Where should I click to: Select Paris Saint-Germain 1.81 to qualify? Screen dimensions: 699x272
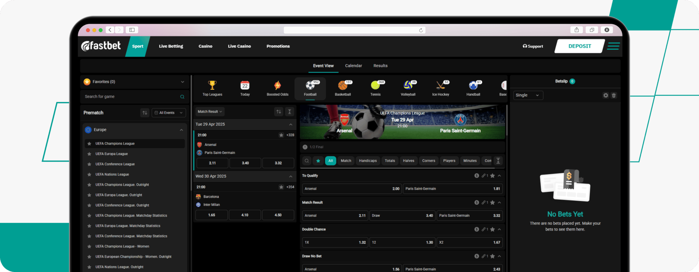pyautogui.click(x=453, y=189)
